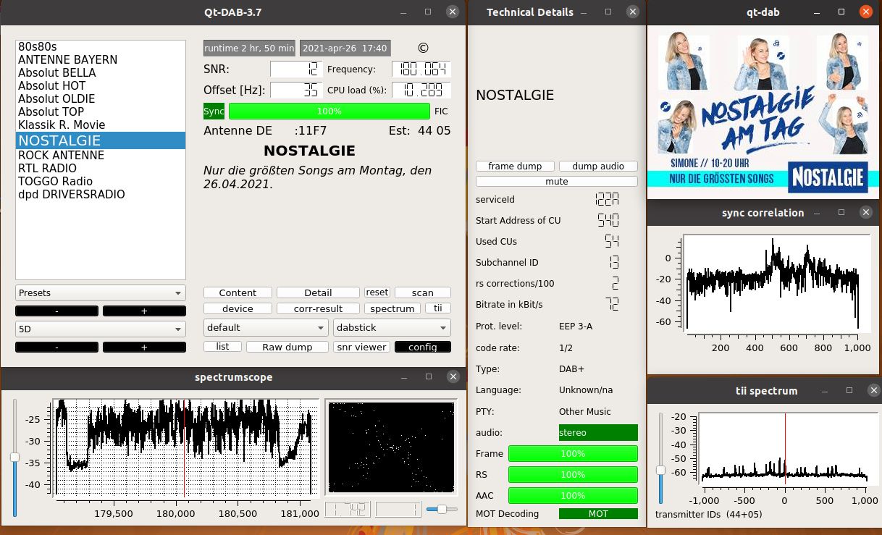
Task: Click the FIC 100% progress bar
Action: (329, 111)
